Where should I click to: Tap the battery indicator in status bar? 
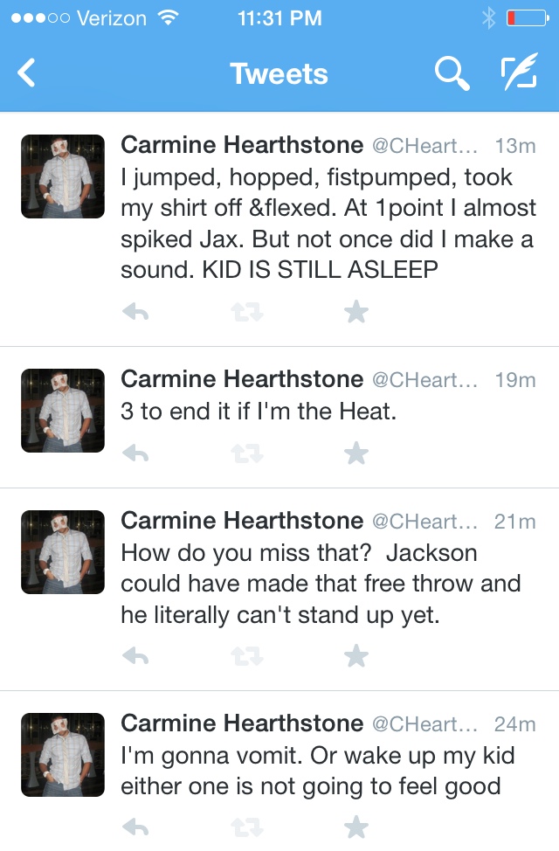click(x=526, y=17)
